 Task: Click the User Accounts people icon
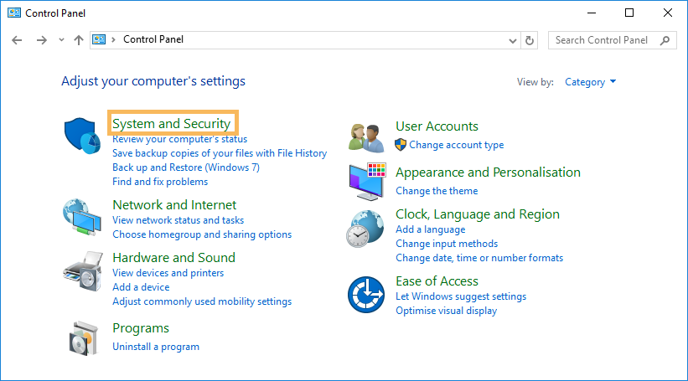(x=366, y=137)
